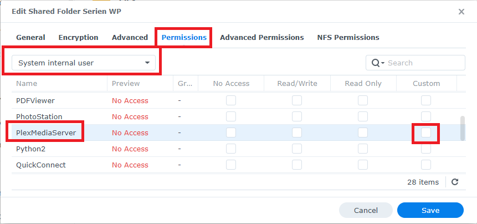Click the vertical scrollbar thumb in the list
Screen dimensions: 477x224
click(463, 129)
